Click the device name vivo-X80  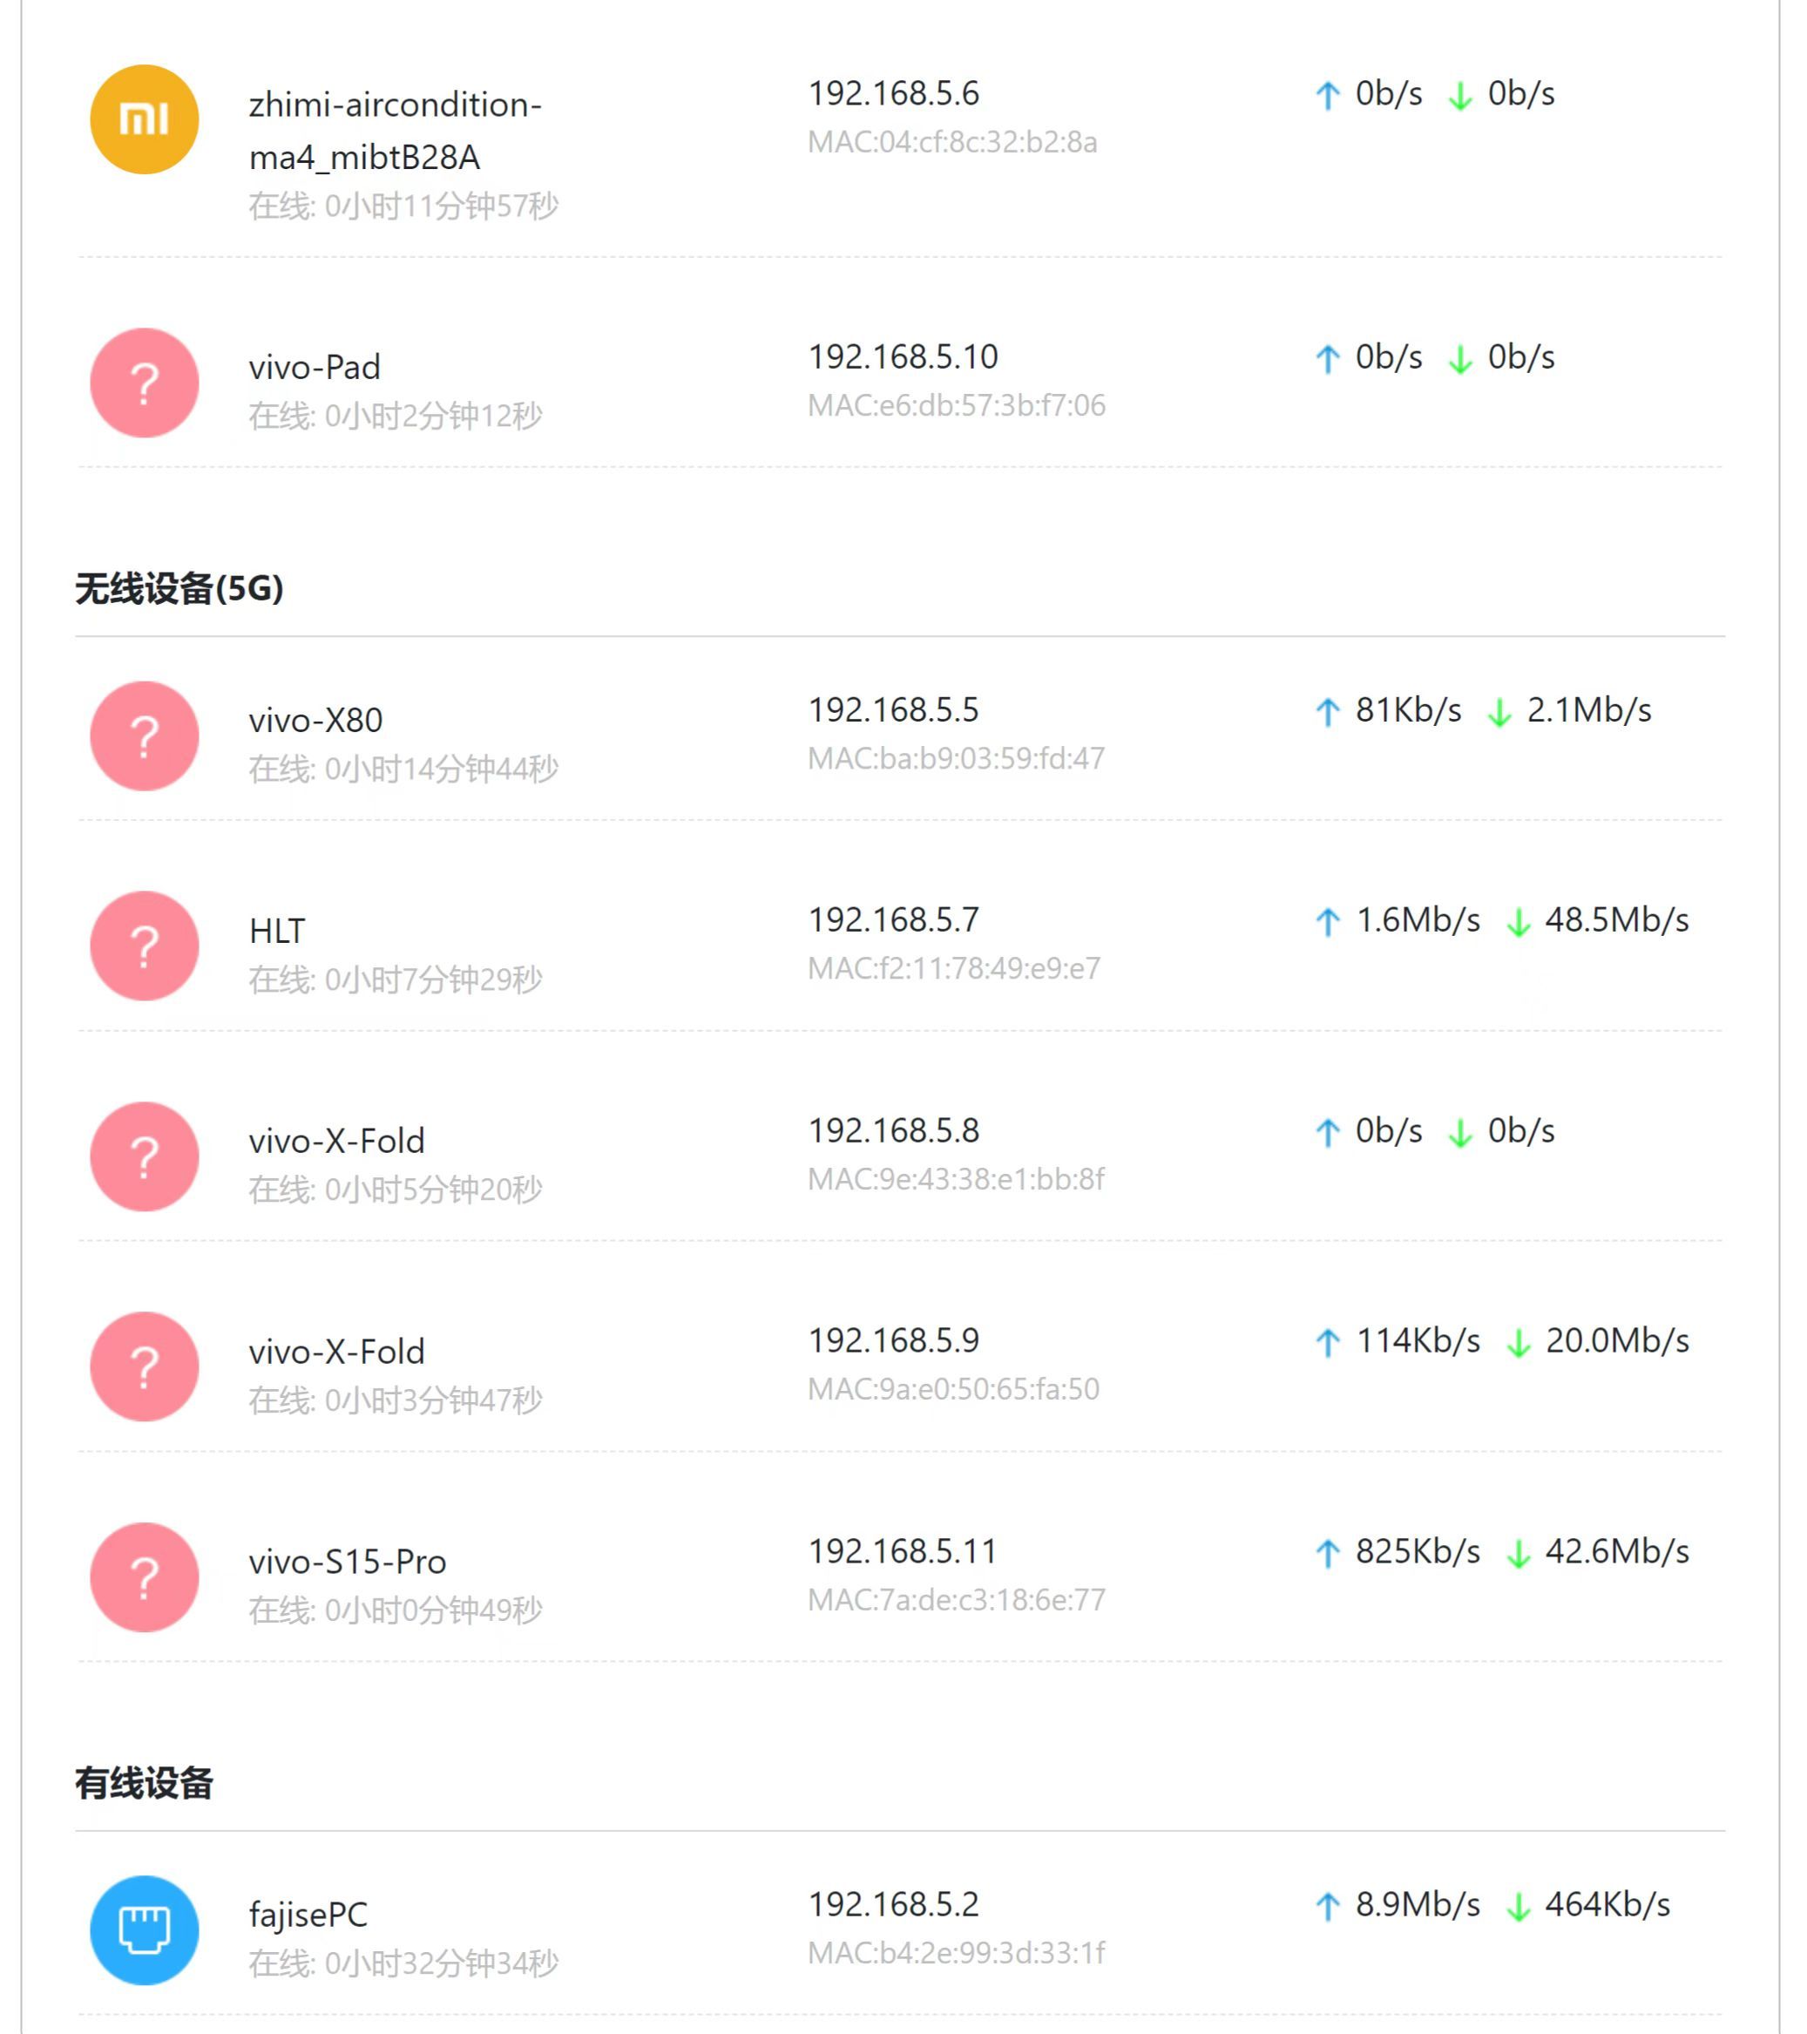(x=315, y=721)
